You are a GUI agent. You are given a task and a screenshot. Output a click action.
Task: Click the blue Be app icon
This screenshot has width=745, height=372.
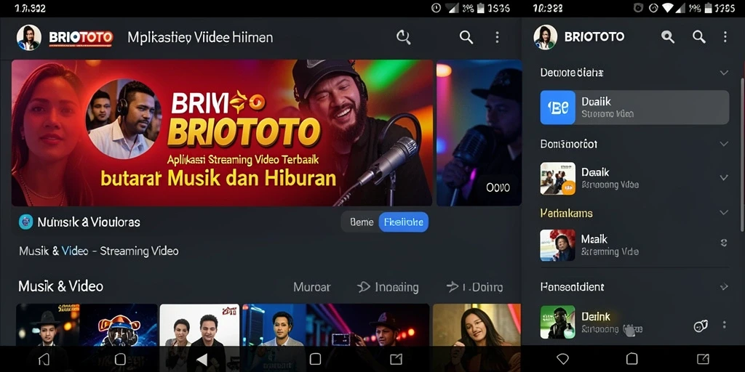(x=558, y=108)
